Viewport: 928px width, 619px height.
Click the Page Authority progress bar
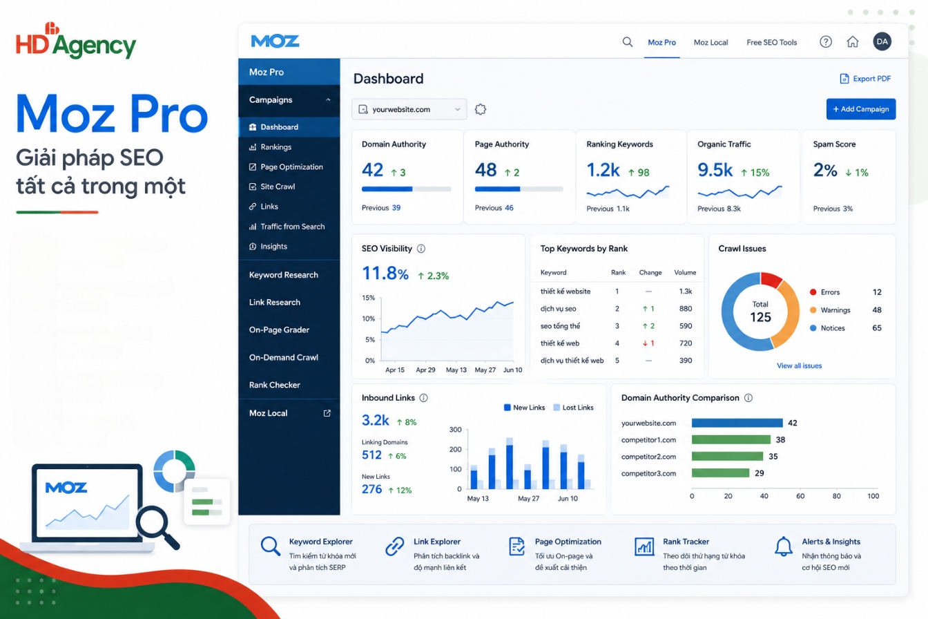[519, 189]
